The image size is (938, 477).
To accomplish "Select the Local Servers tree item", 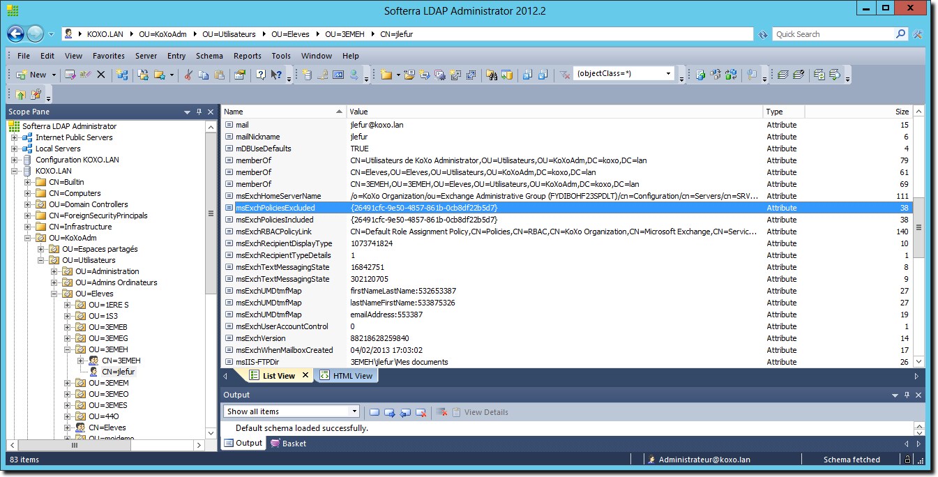I will coord(58,149).
